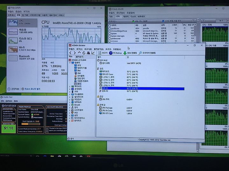Open the Options menu in Public Peer

click(x=9, y=101)
